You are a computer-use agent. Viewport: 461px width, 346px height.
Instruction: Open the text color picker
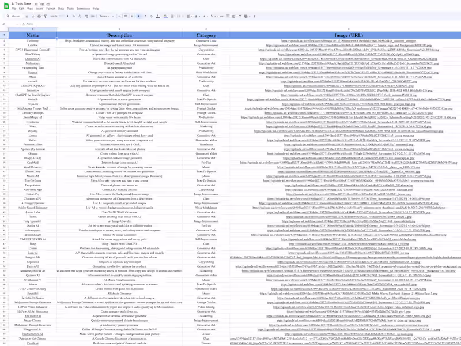click(x=158, y=16)
